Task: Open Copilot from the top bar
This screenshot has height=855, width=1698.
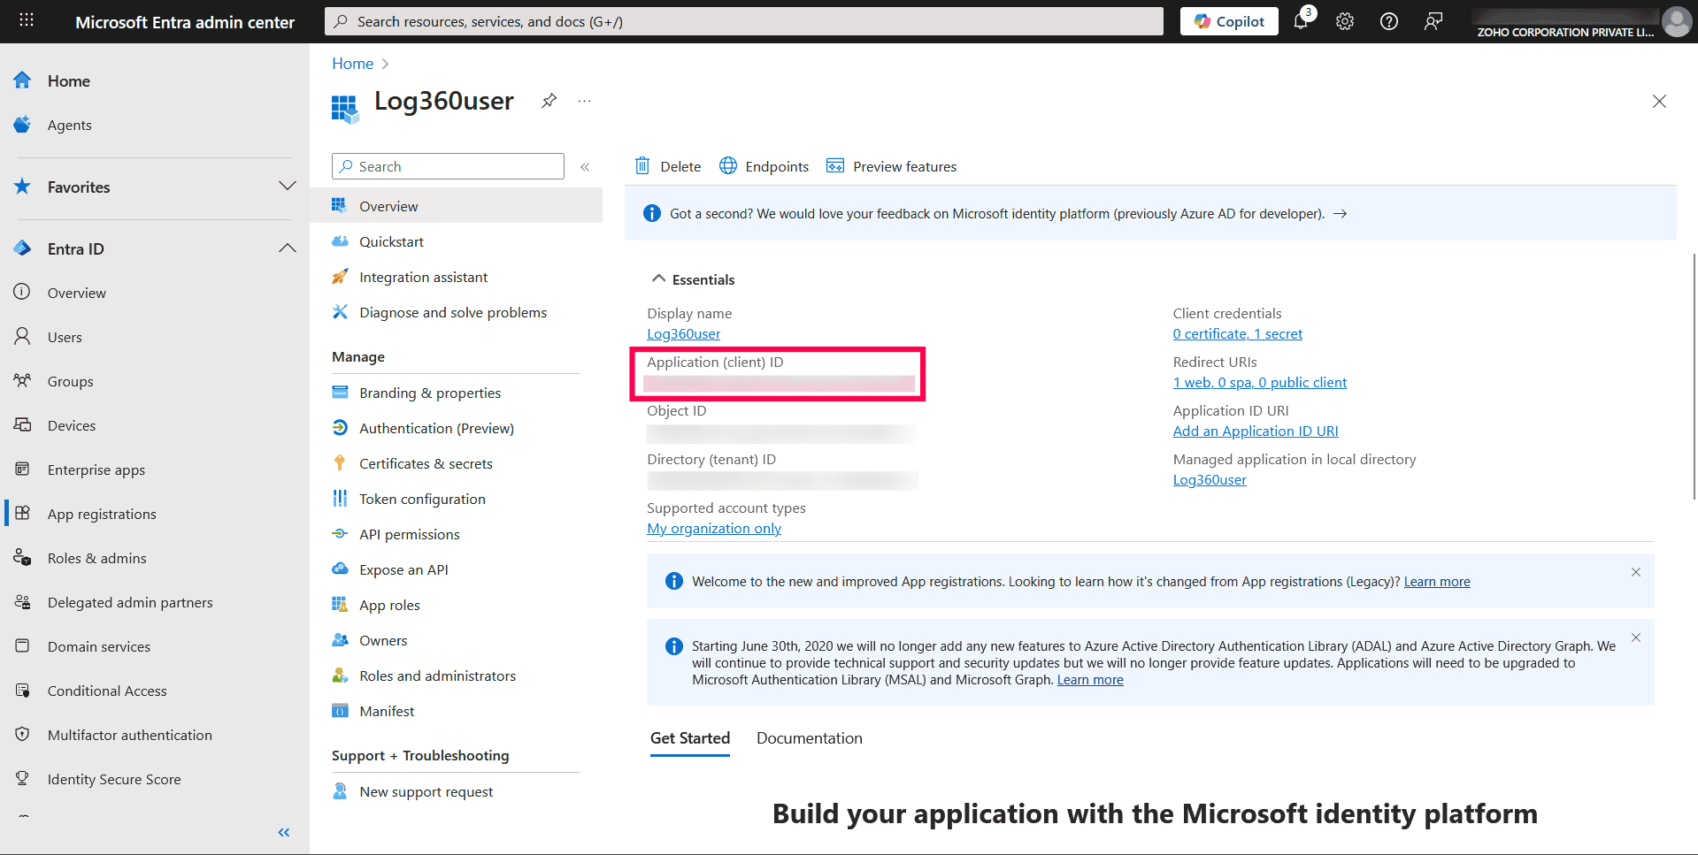Action: click(1228, 20)
